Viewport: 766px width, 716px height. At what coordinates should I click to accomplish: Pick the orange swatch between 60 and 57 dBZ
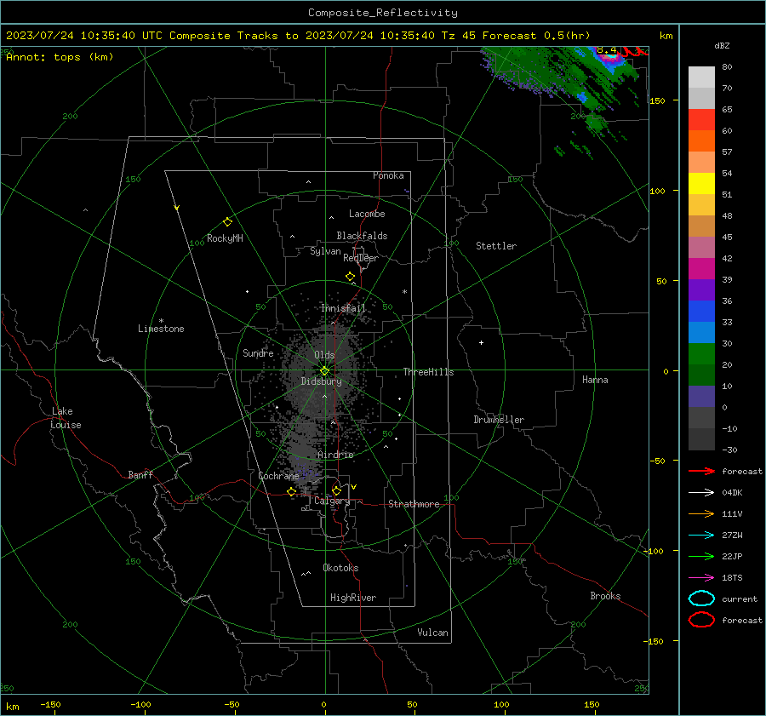point(701,141)
